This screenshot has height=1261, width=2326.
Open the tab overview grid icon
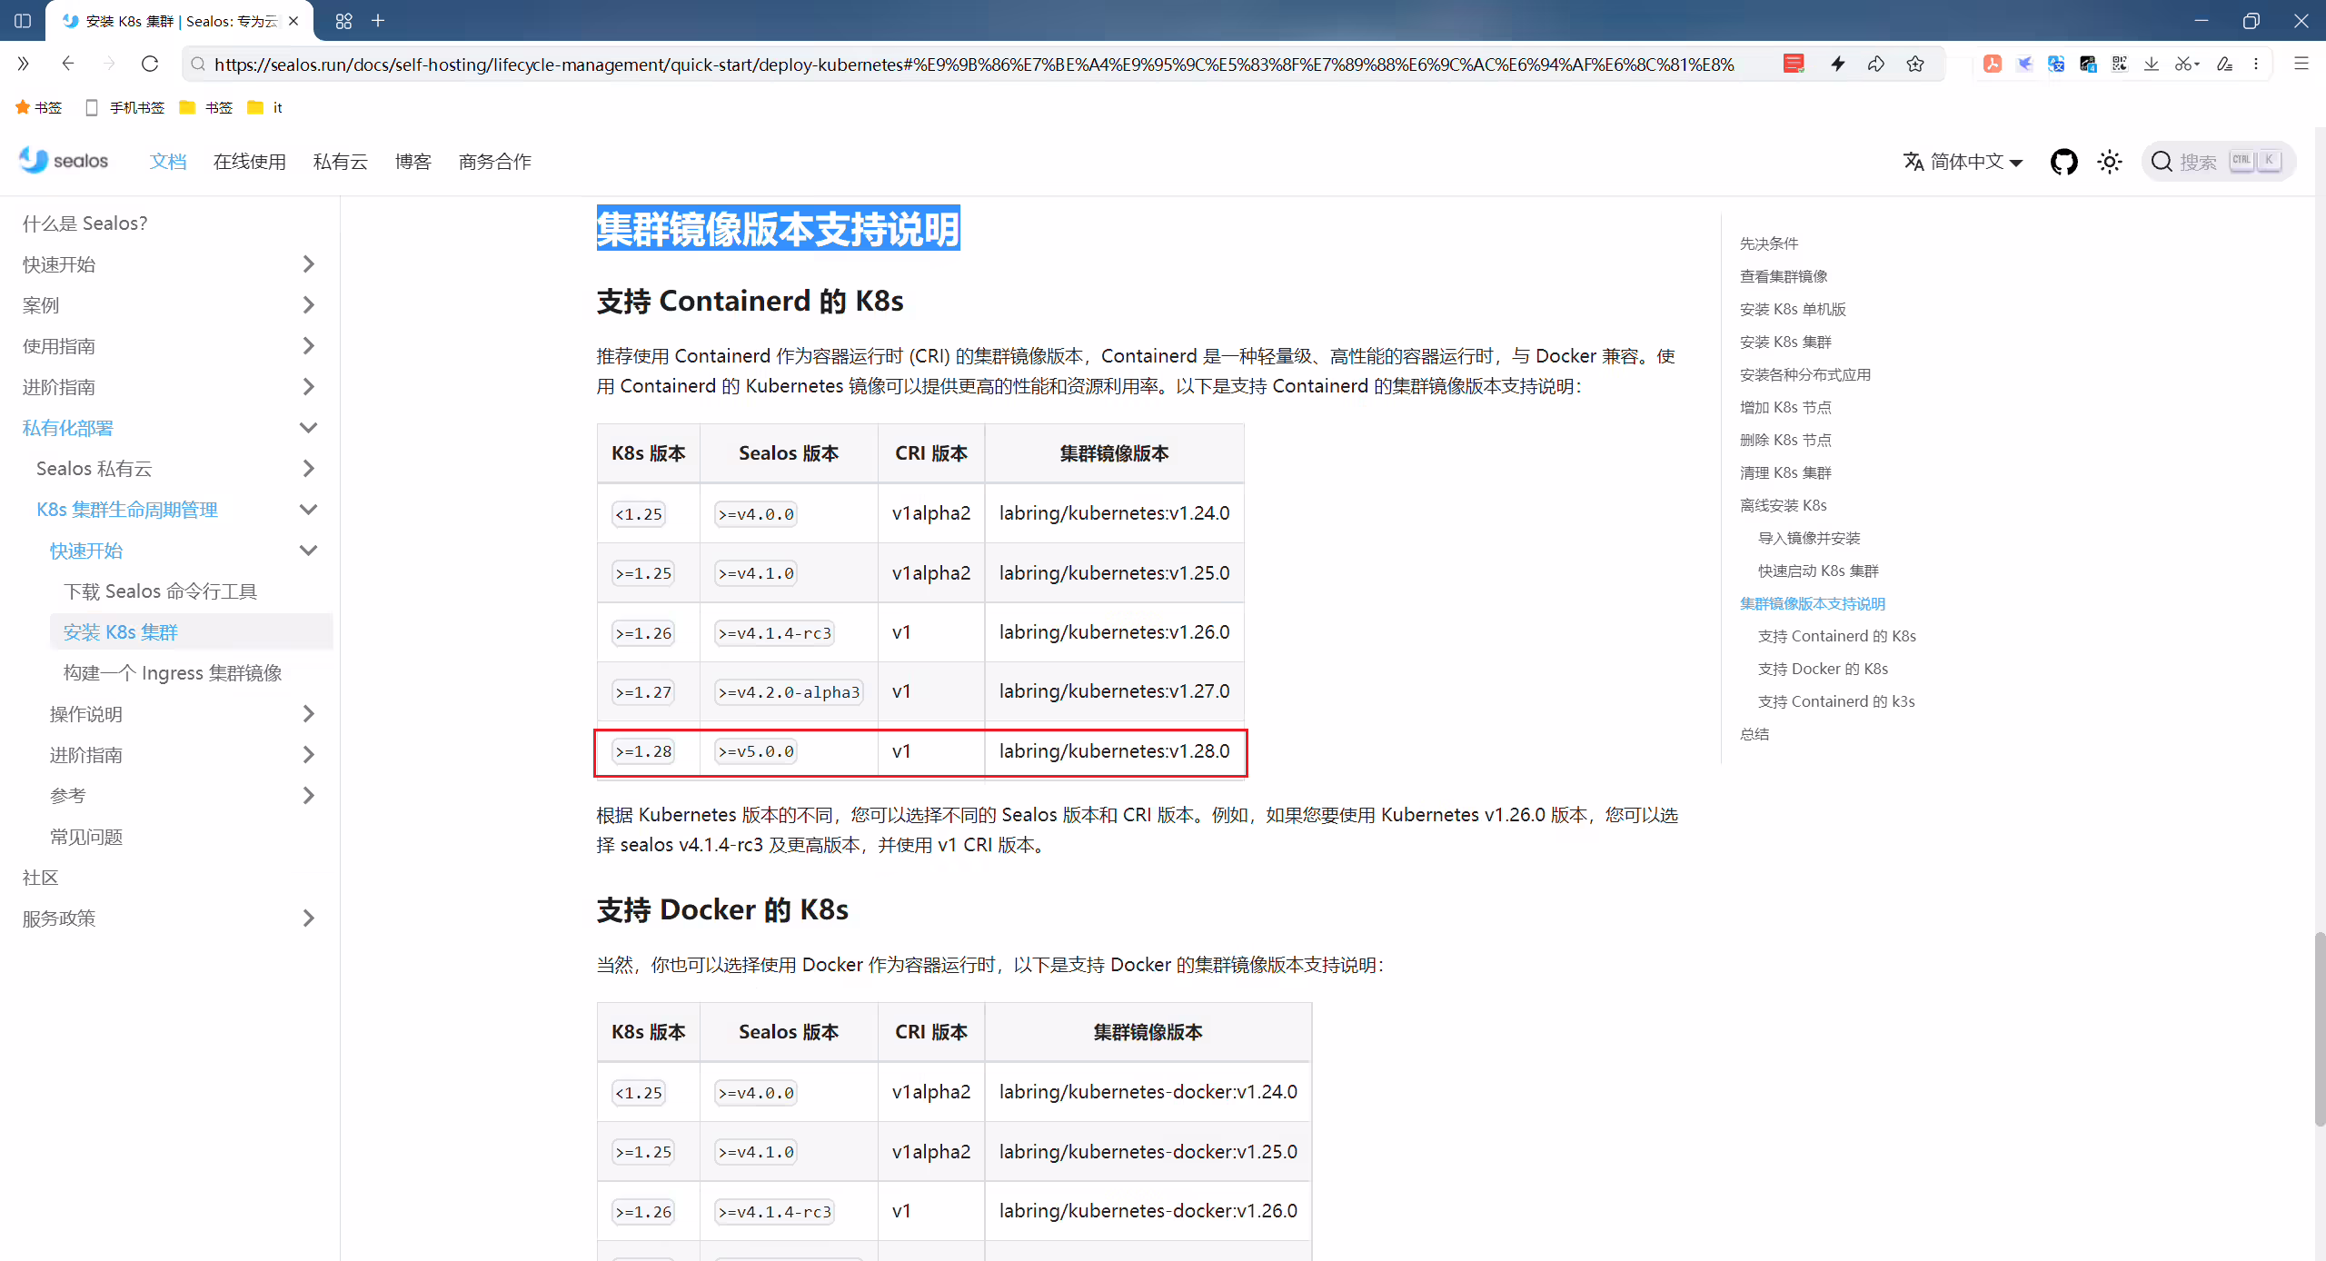point(343,20)
